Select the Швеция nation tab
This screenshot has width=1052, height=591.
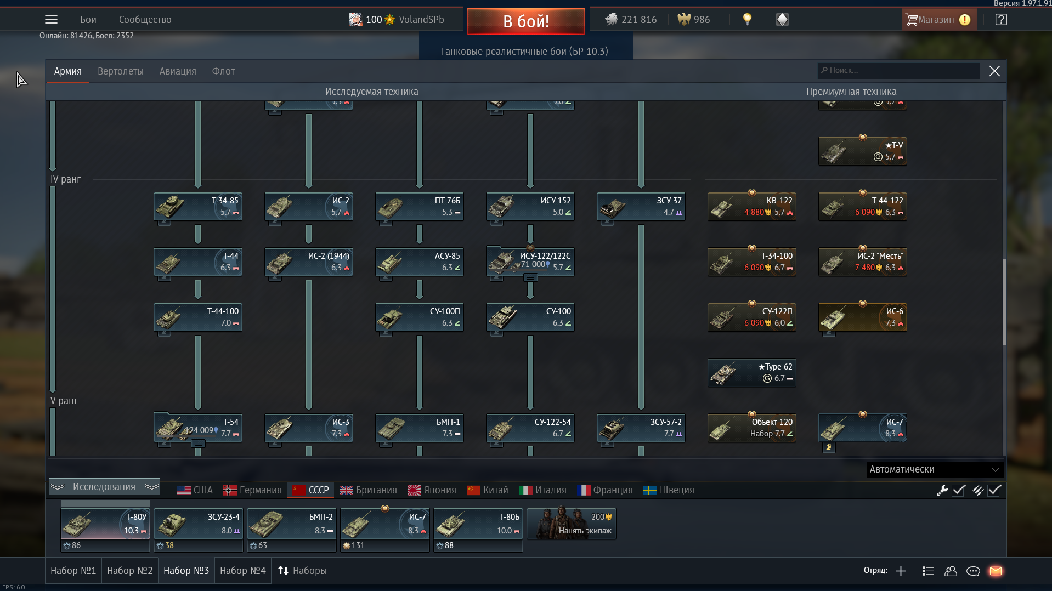[x=669, y=491]
